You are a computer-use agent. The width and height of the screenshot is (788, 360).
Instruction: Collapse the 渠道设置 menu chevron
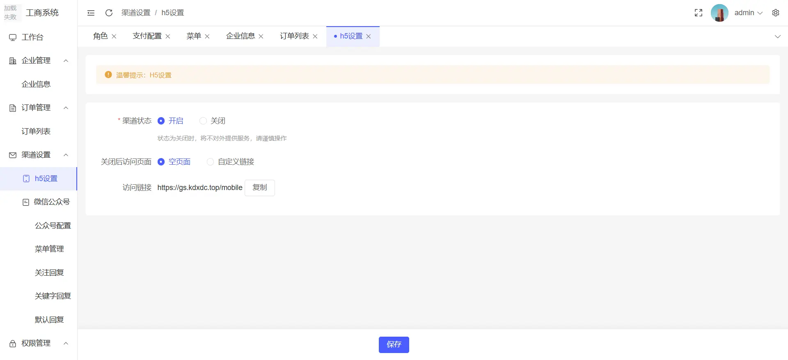[x=66, y=155]
